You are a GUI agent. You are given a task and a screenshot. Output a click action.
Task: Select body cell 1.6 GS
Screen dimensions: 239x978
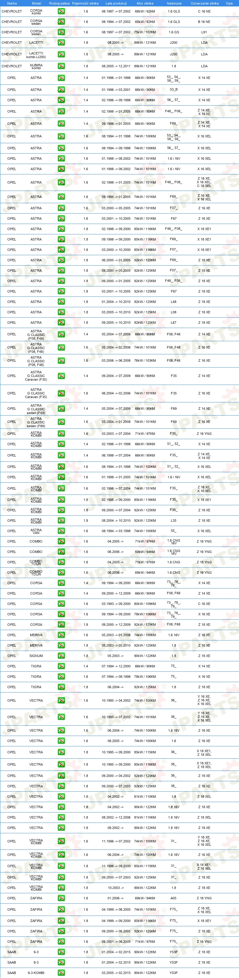(x=174, y=32)
